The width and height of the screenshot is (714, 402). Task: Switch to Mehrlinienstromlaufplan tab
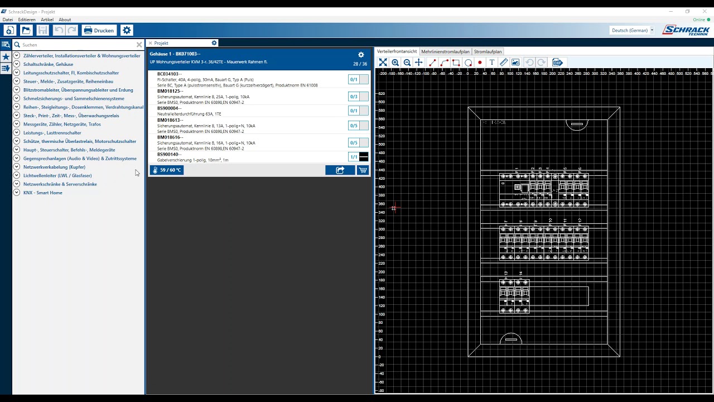pos(445,51)
